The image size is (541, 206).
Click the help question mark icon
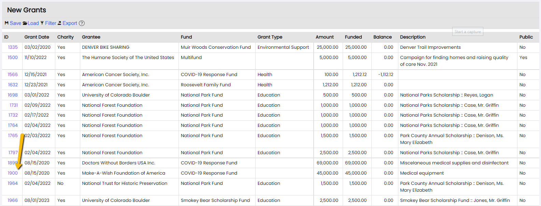click(x=82, y=23)
